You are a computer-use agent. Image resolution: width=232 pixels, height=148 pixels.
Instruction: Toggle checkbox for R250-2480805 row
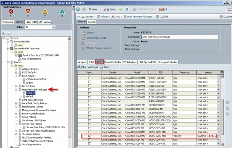point(89,93)
